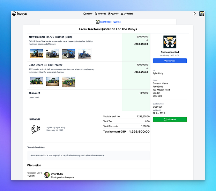Image resolution: width=216 pixels, height=191 pixels.
Task: Click the '1:08pm' comment timestamp
Action: 31,176
